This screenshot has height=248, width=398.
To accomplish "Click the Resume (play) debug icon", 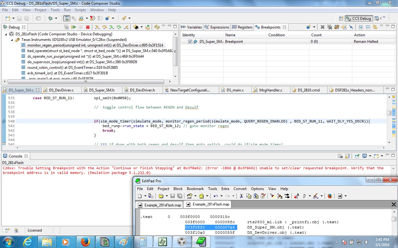I will pos(74,27).
